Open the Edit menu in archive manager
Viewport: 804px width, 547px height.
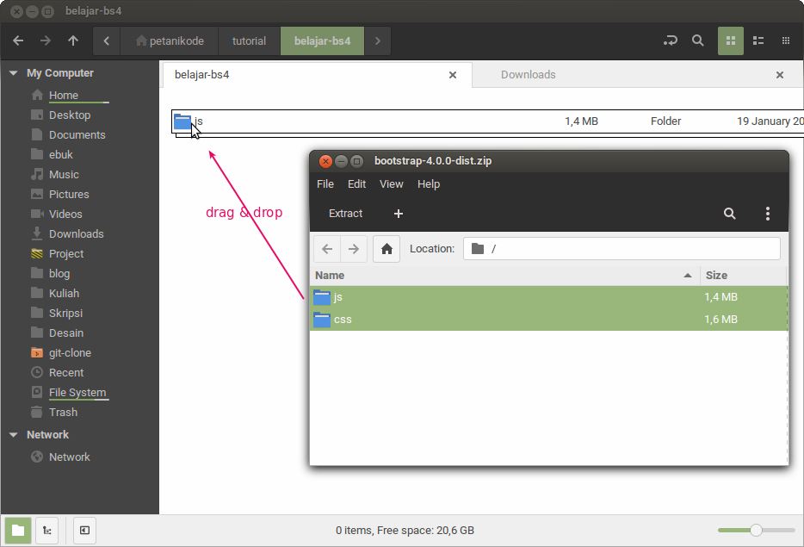(x=356, y=183)
